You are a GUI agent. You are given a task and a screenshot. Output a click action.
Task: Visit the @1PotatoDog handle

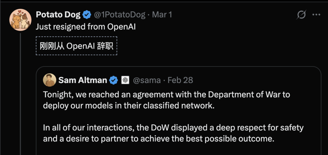(x=119, y=15)
